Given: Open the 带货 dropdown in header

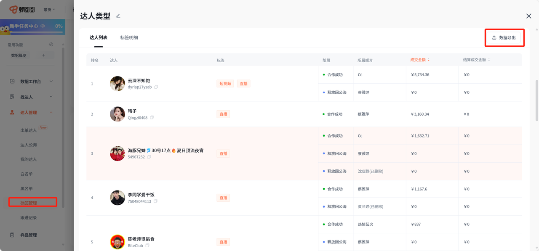Looking at the screenshot, I should (49, 10).
